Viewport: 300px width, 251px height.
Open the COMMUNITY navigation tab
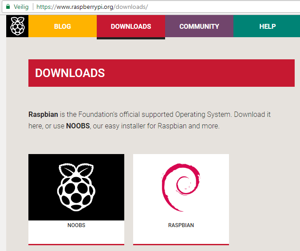coord(199,26)
